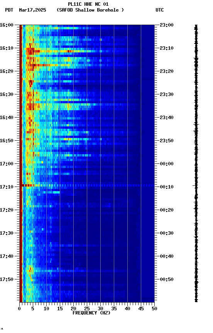
Task: Click the frequency axis tick label 0
Action: click(19, 309)
